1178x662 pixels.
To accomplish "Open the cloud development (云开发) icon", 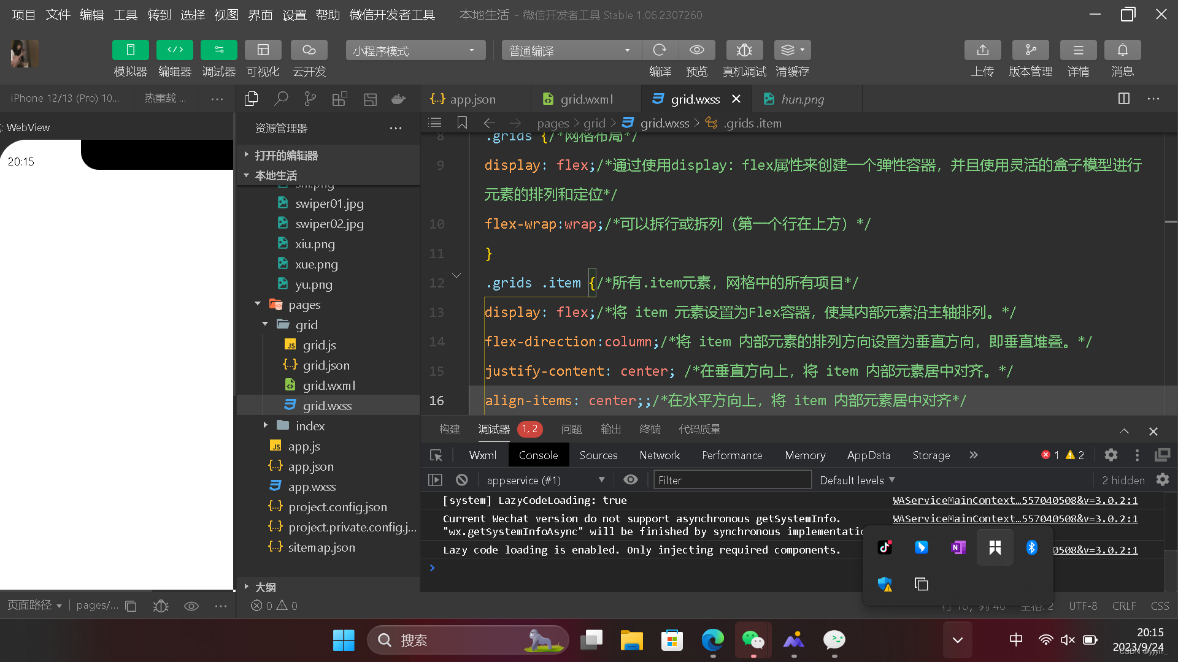I will 309,50.
